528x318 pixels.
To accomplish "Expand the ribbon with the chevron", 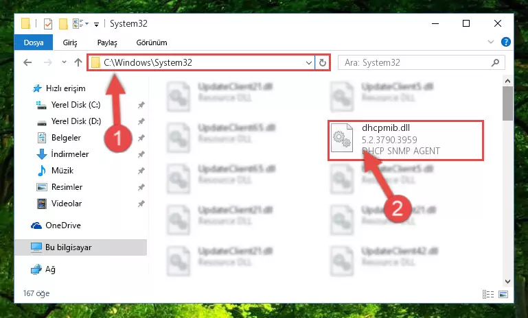I will point(491,42).
